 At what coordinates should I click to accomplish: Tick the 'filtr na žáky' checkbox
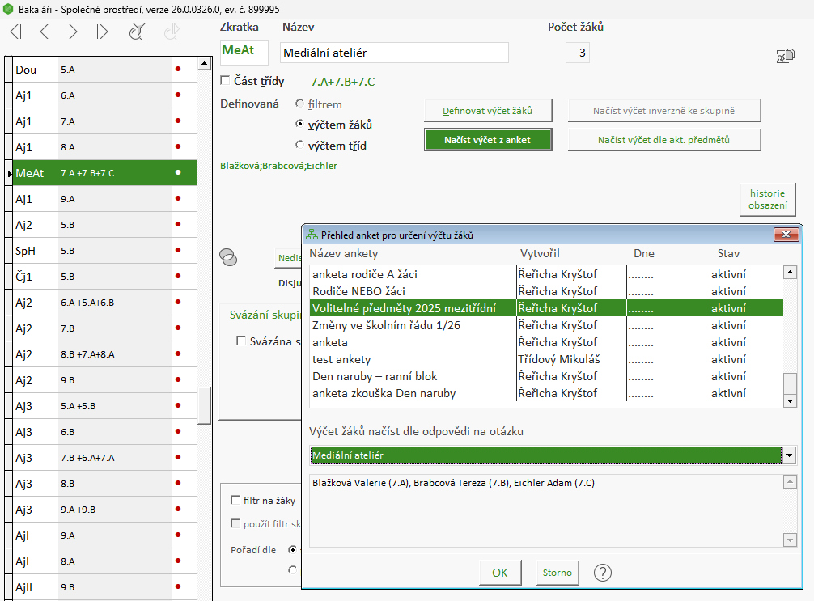(236, 500)
